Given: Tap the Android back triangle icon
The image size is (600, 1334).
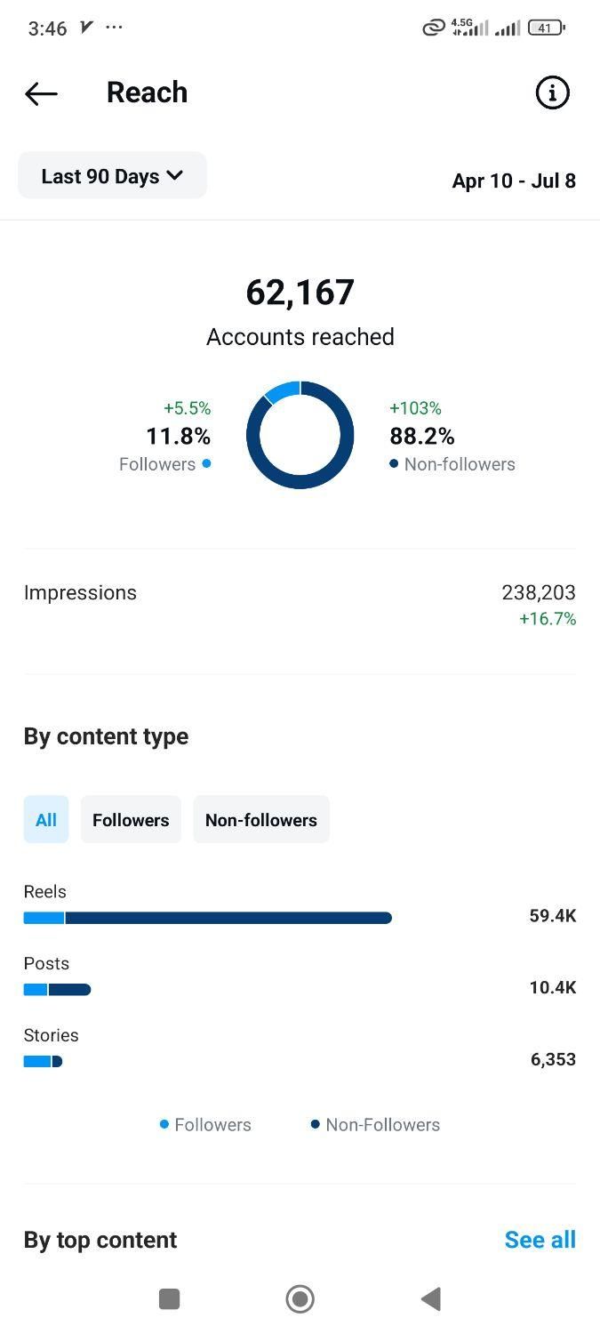Looking at the screenshot, I should click(431, 1299).
